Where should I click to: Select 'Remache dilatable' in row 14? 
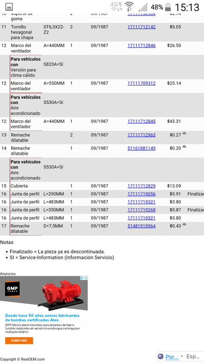click(20, 151)
